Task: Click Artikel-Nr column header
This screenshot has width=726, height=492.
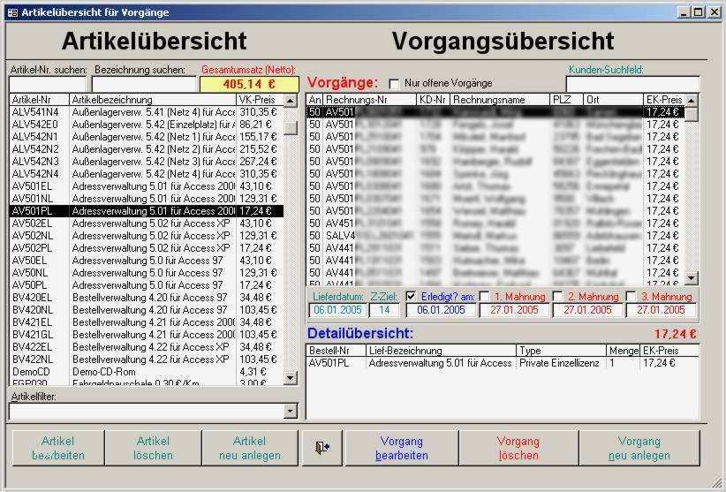Action: [40, 100]
